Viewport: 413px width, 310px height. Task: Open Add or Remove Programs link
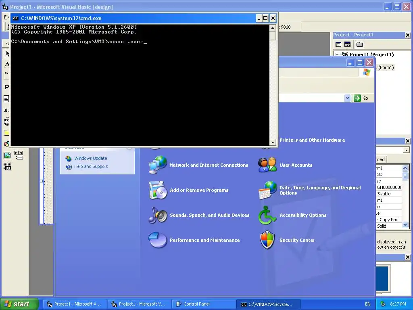199,190
